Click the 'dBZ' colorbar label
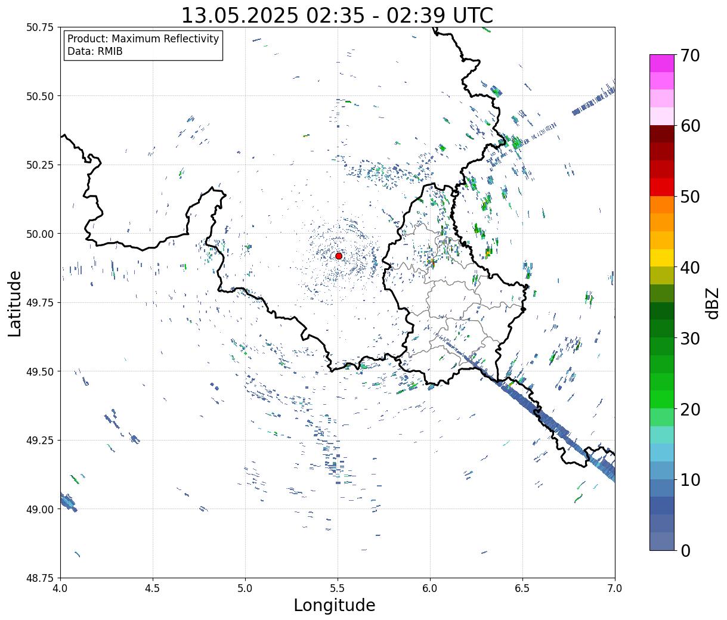The width and height of the screenshot is (727, 620). tap(712, 303)
